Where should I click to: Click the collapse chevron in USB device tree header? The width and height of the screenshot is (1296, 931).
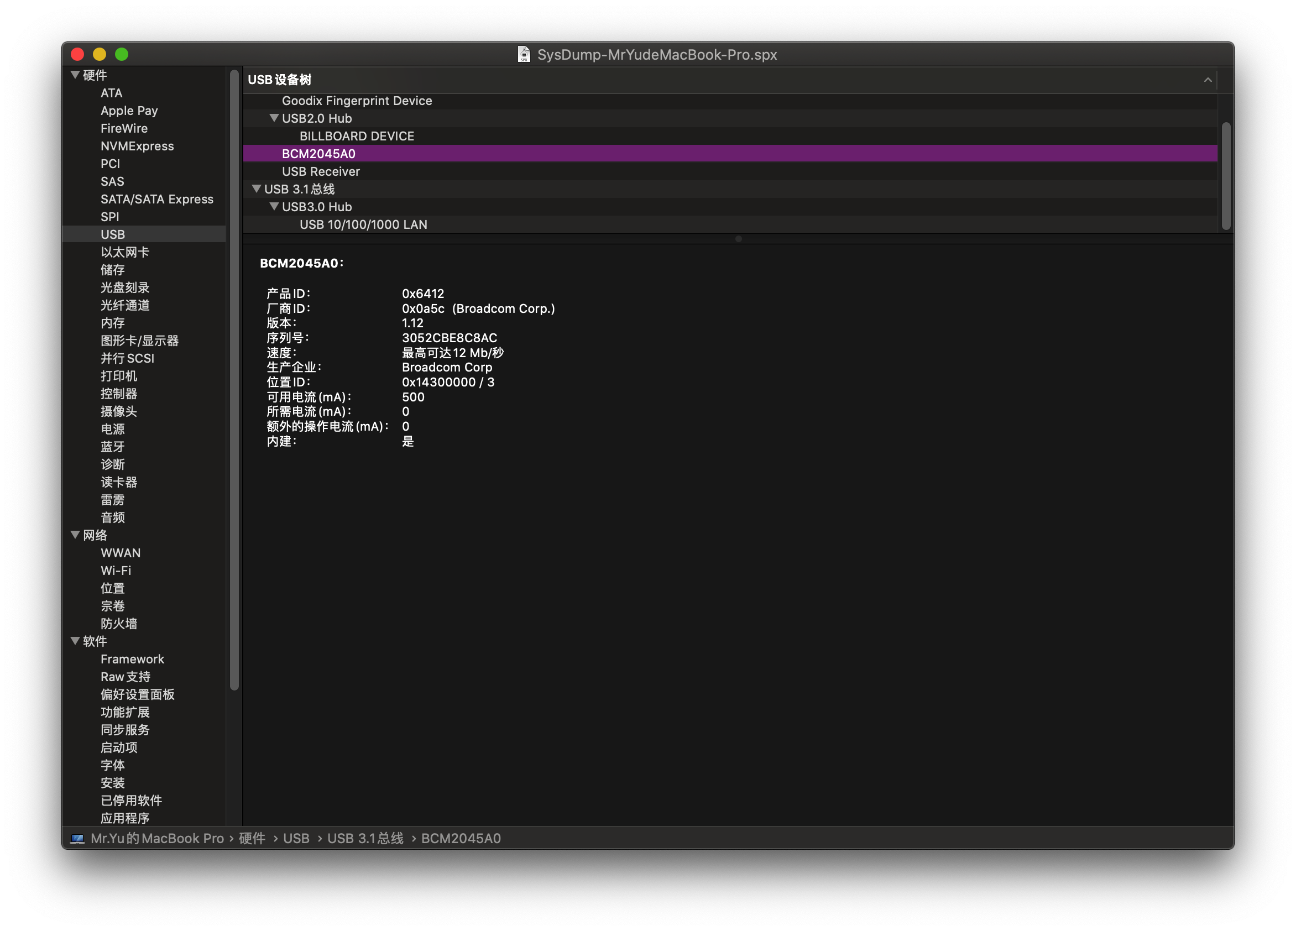pos(1208,80)
